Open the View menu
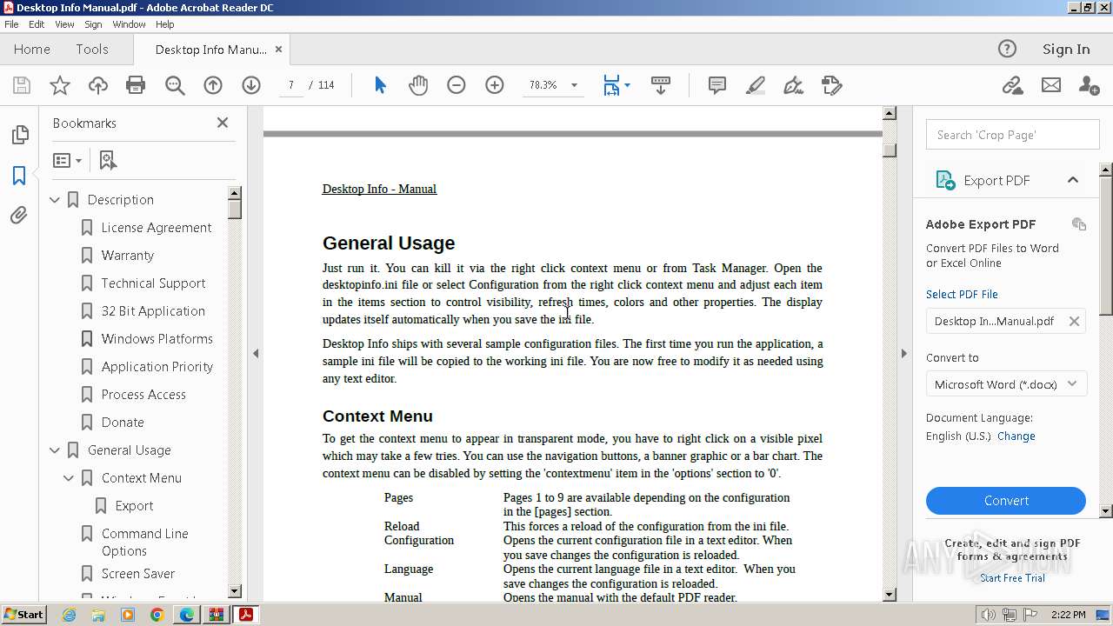This screenshot has height=626, width=1113. 64,24
